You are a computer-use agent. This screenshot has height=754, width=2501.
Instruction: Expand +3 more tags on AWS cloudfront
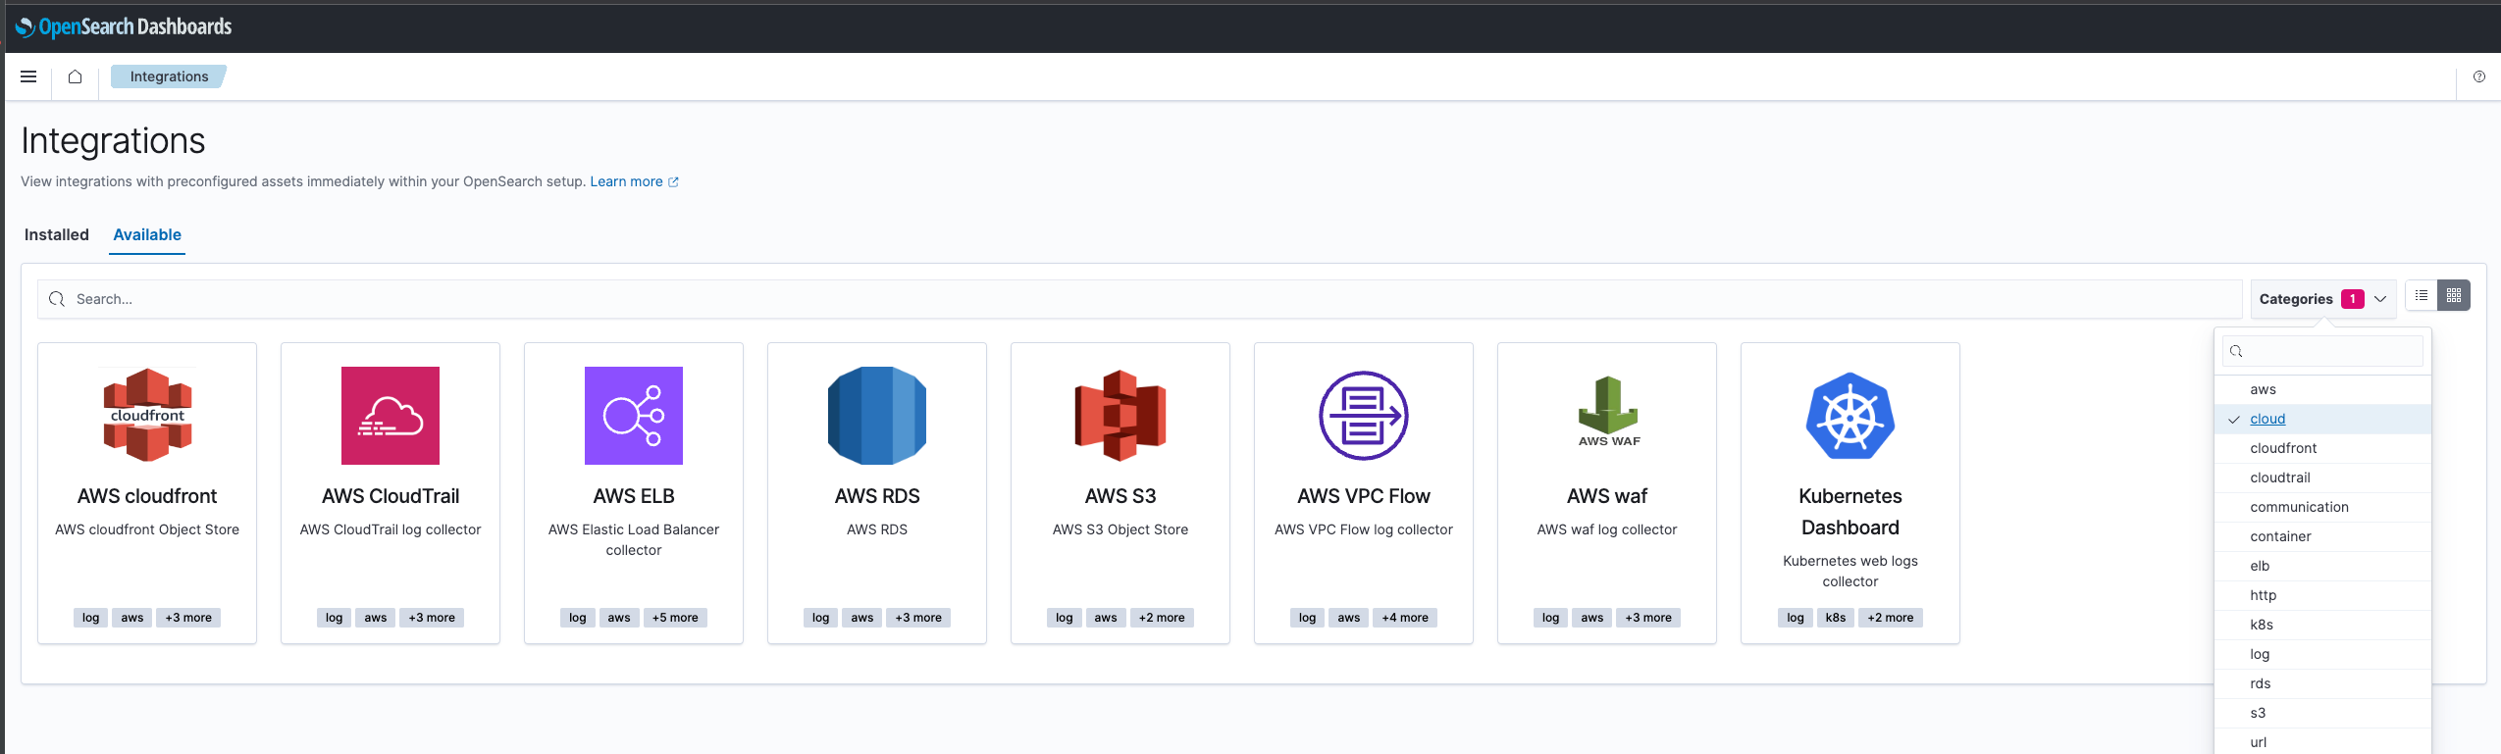(188, 618)
